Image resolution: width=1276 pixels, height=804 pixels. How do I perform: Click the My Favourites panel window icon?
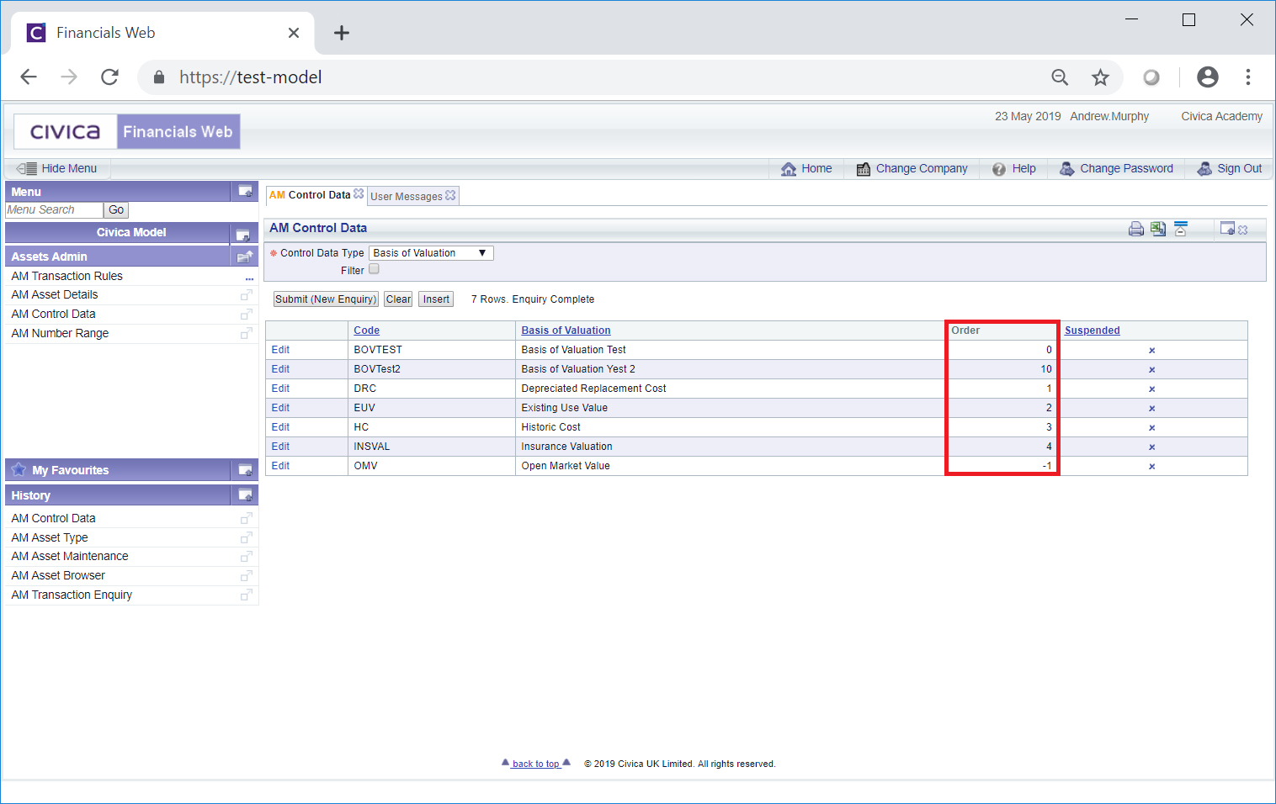pos(245,470)
